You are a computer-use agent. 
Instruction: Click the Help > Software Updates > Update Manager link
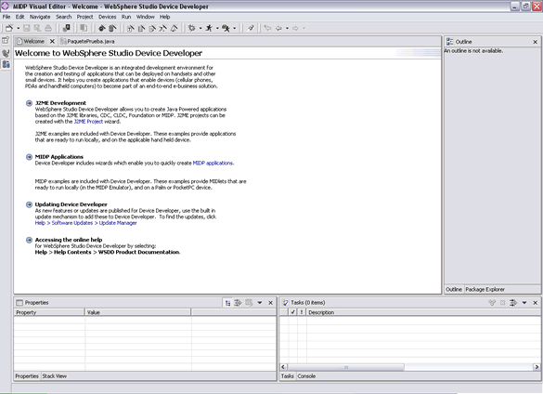tap(86, 223)
